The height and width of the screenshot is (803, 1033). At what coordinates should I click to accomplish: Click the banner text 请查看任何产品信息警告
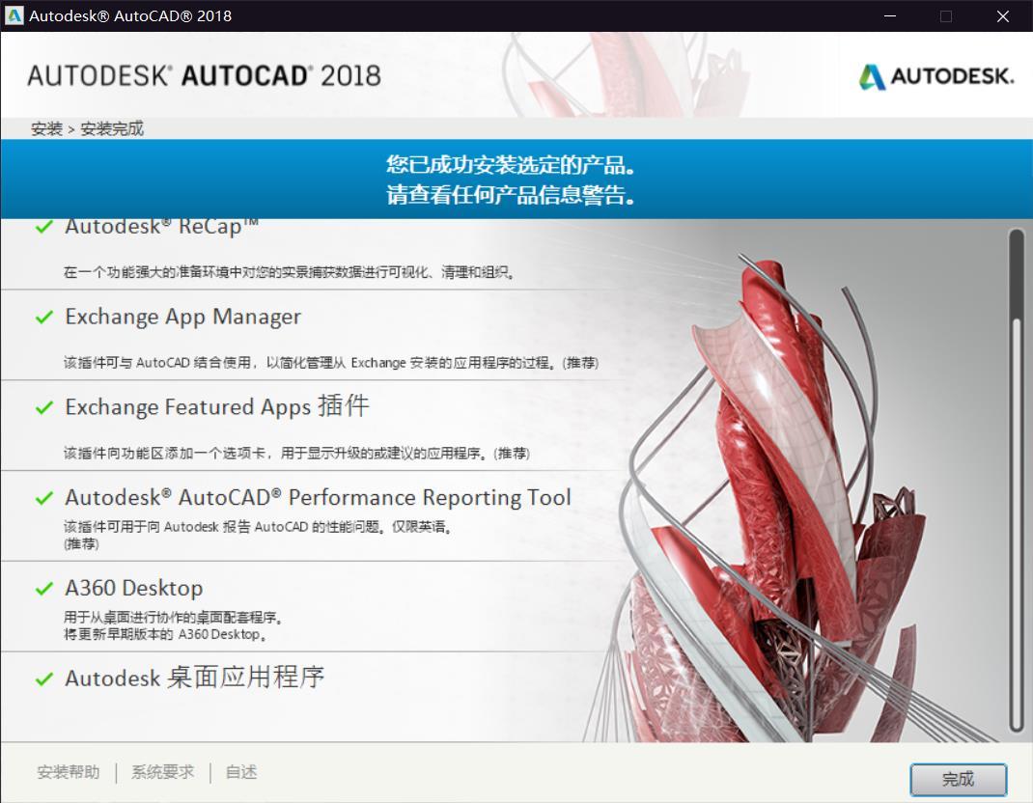click(511, 195)
